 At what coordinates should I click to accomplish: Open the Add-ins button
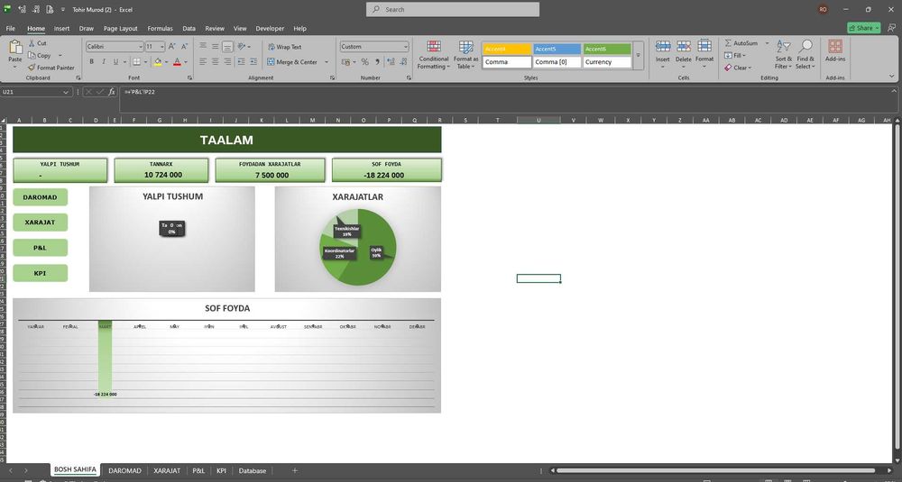(835, 50)
